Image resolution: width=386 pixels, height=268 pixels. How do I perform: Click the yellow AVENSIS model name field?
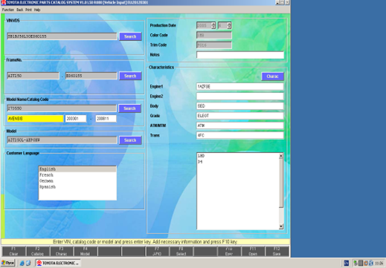click(35, 119)
